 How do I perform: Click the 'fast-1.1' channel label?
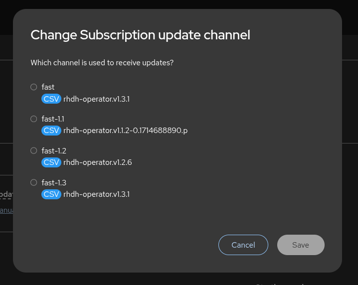point(53,119)
